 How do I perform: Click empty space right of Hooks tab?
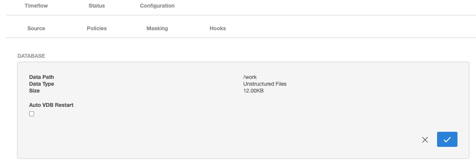[x=340, y=28]
